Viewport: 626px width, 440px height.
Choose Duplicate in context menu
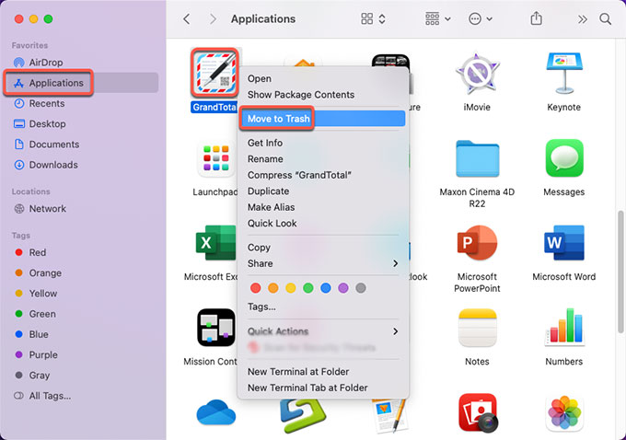[268, 191]
